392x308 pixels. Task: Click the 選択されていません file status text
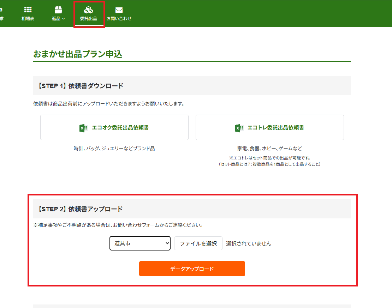click(x=249, y=243)
